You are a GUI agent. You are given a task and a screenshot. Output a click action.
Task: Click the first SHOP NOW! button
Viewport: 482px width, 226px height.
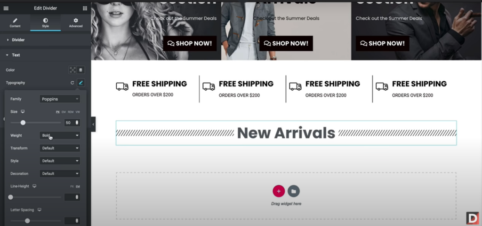coord(190,43)
